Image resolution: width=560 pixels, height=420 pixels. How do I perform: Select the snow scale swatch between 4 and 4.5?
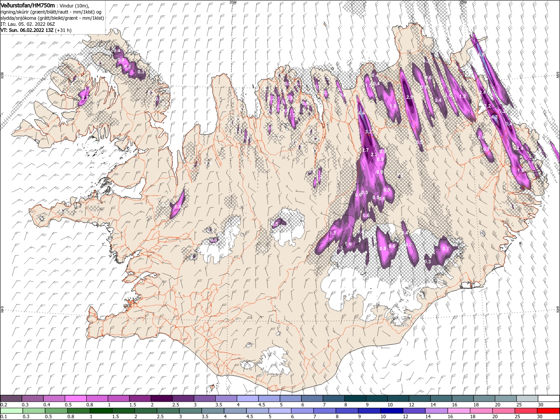pyautogui.click(x=248, y=398)
